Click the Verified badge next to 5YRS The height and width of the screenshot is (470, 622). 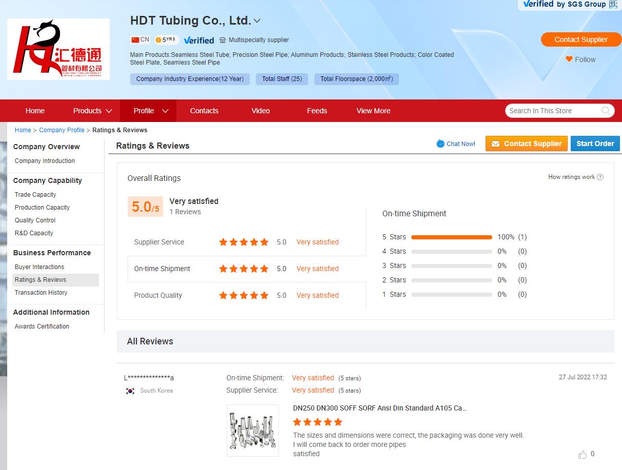[198, 40]
